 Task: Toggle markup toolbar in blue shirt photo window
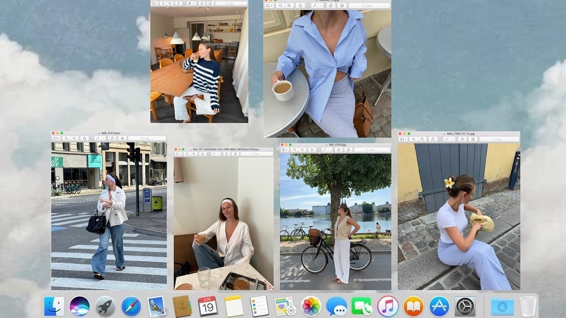pos(342,5)
